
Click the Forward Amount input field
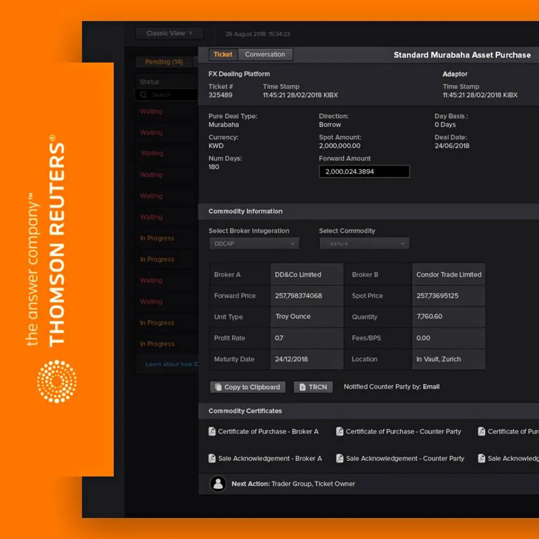(364, 171)
